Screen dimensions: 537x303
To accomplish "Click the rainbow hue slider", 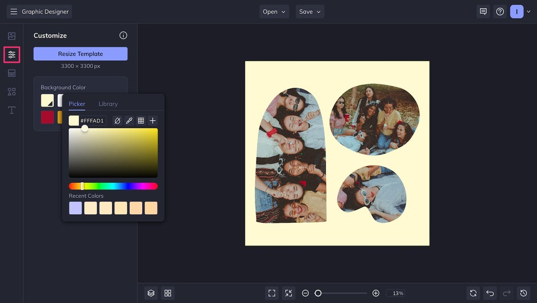I will [x=113, y=186].
